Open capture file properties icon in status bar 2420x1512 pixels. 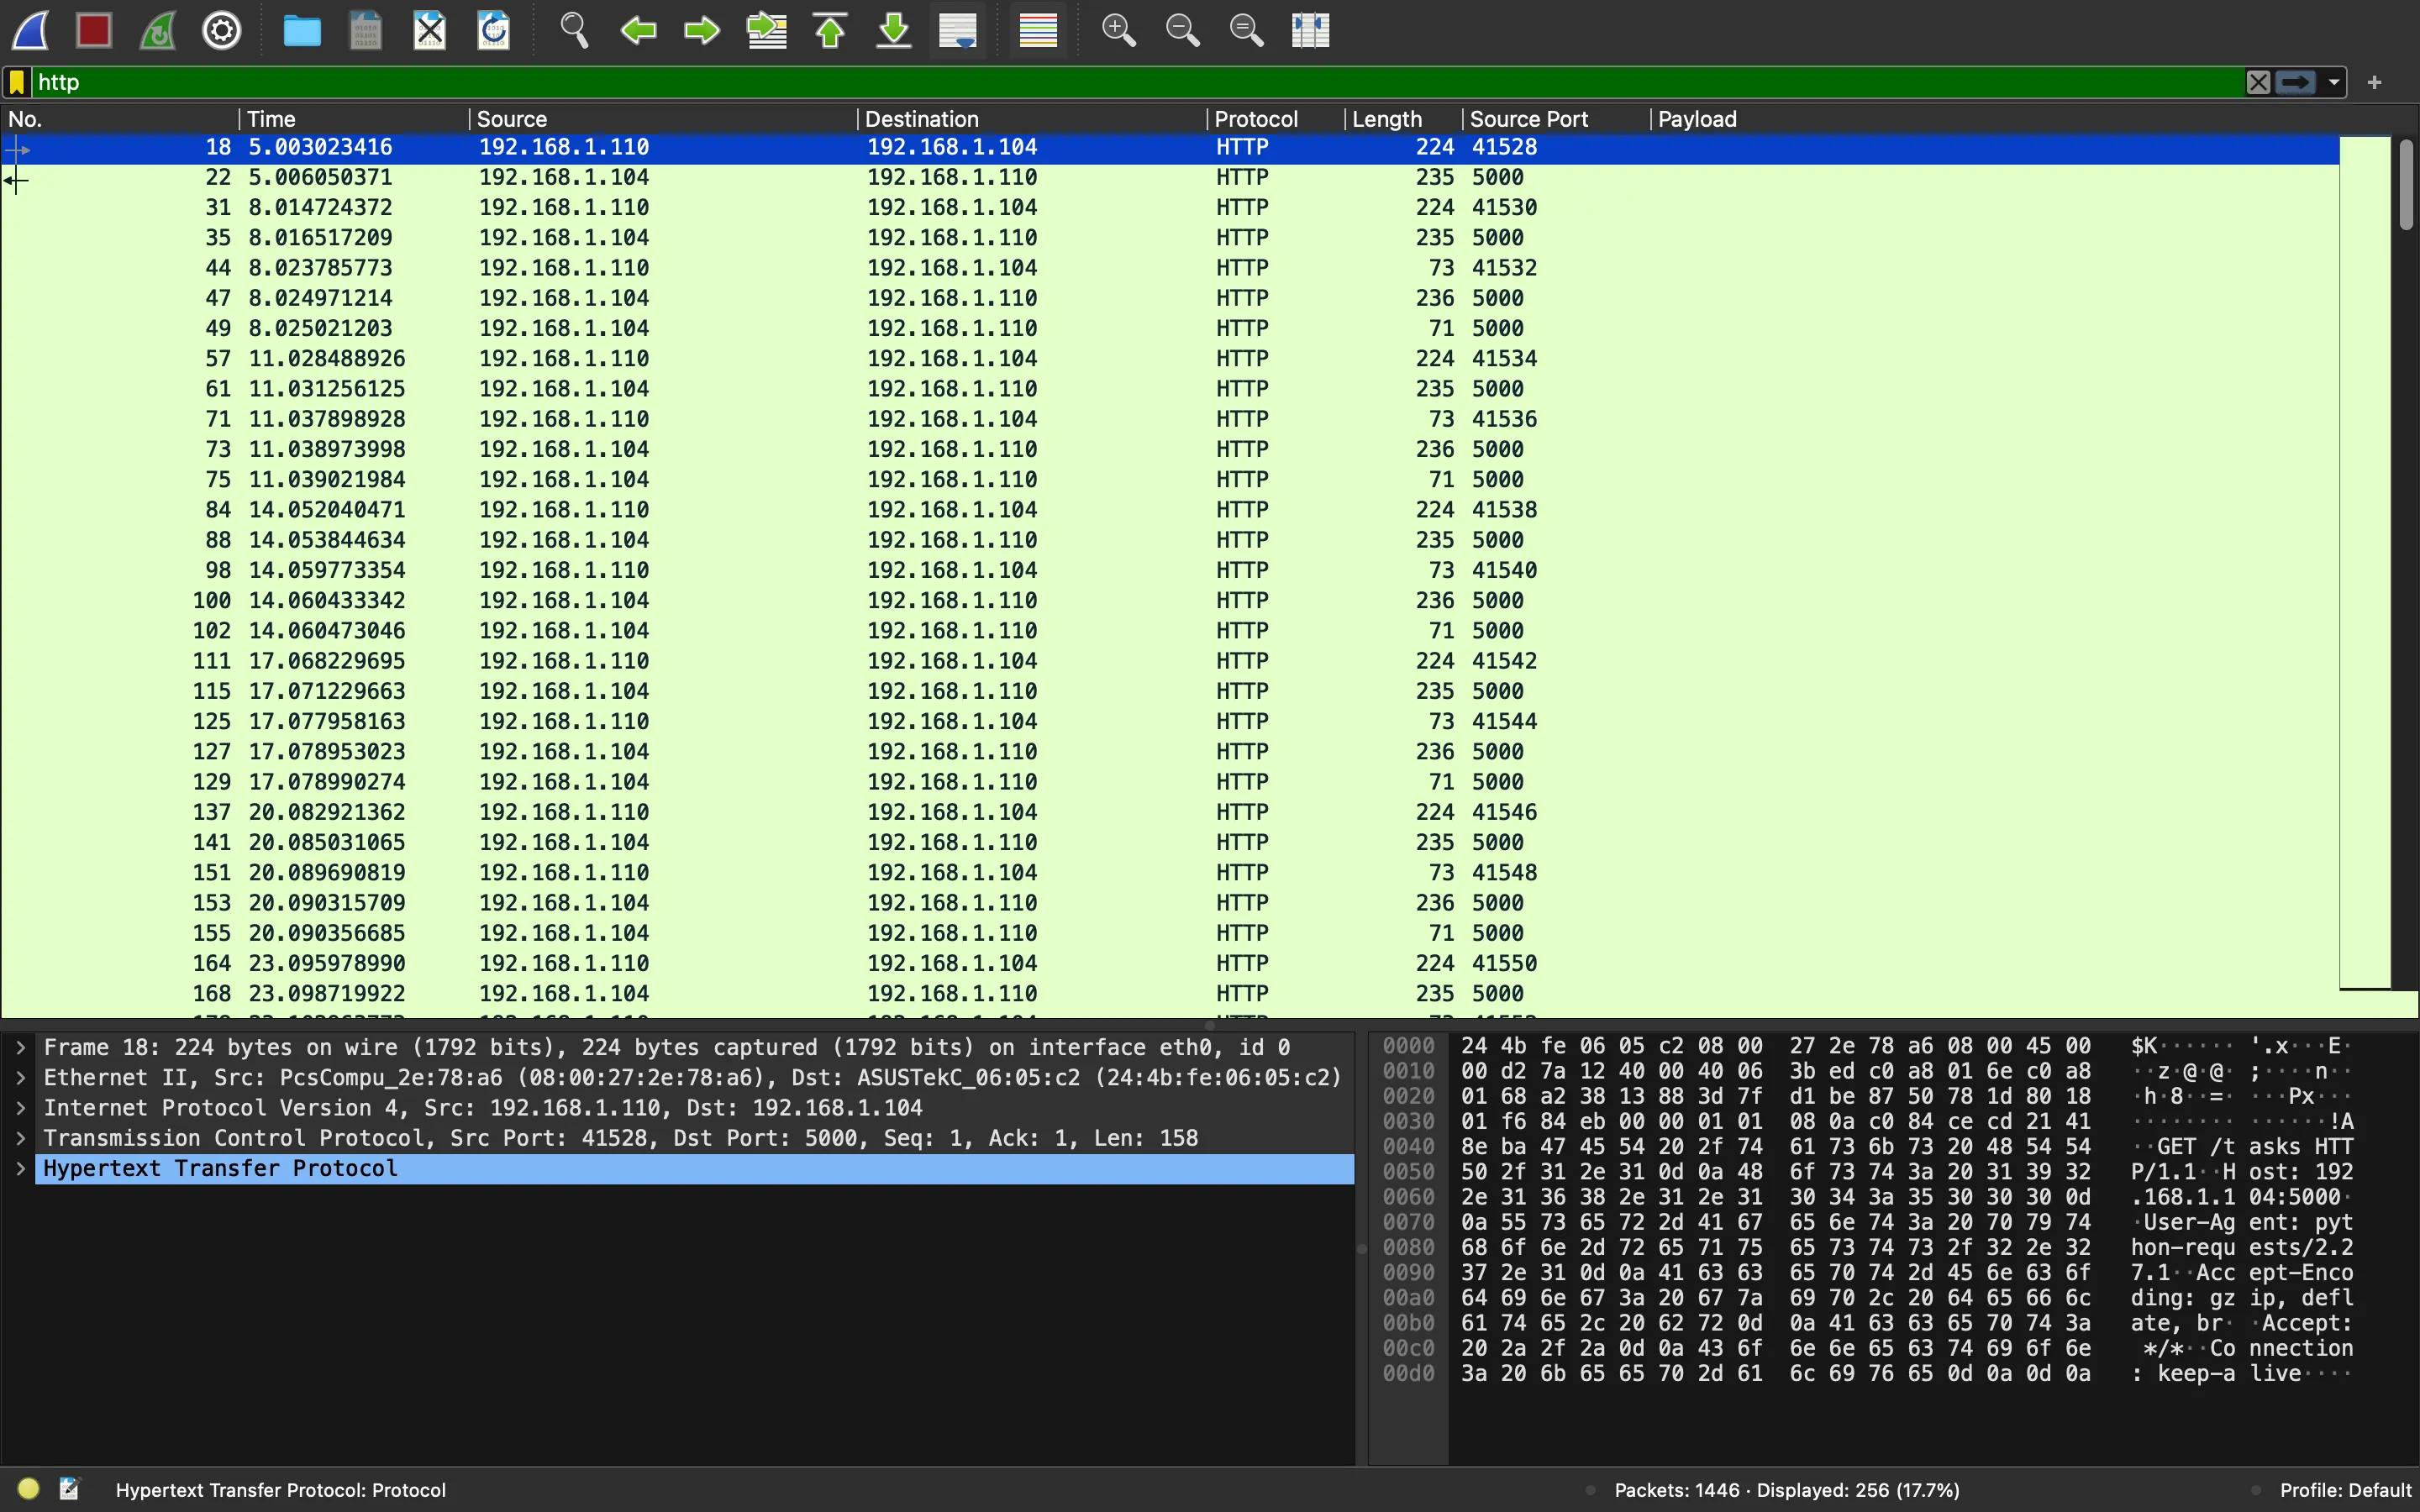69,1489
